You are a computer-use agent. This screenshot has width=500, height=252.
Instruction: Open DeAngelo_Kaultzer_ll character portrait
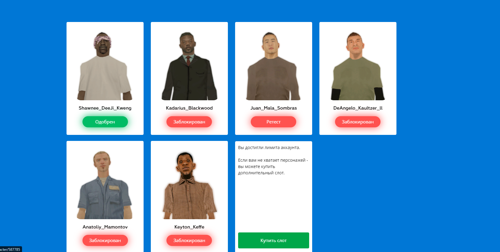tap(358, 66)
